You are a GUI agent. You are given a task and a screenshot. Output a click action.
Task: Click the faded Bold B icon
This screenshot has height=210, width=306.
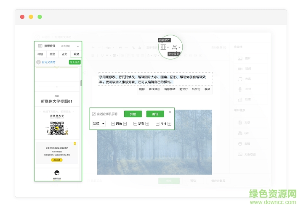tap(93, 55)
